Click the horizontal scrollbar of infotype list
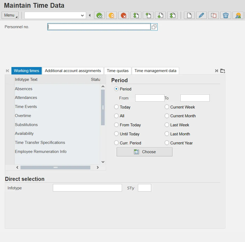Screen dimensions: 245x242 point(55,168)
